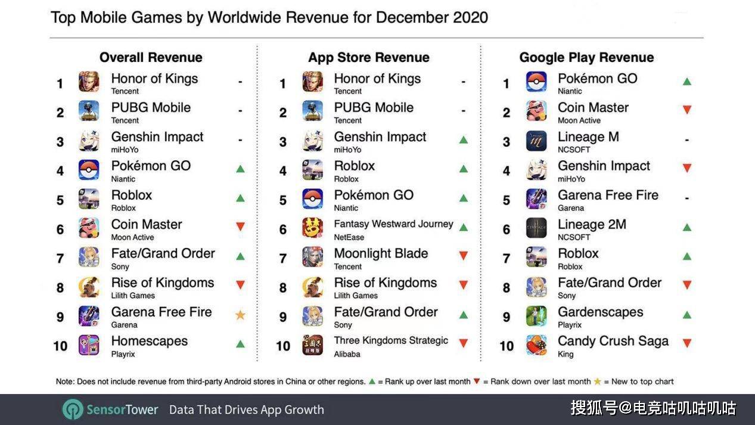Click the Genshin Impact title under App Store Revenue
Screen dimensions: 755x425
click(380, 137)
